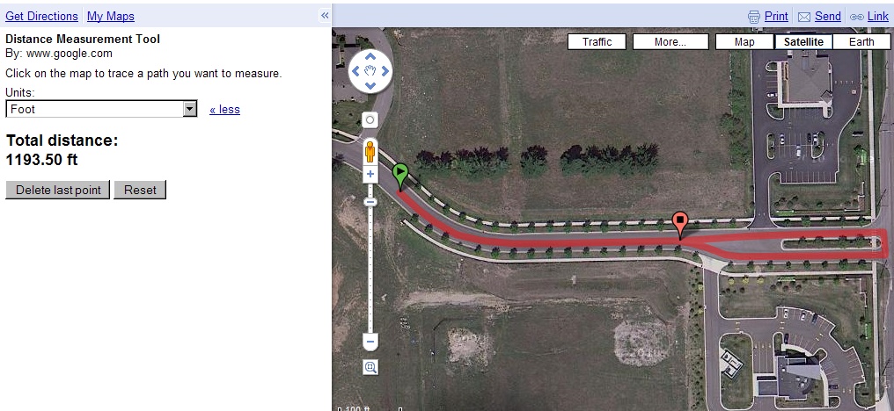Click the zoom slider handle
This screenshot has width=894, height=411.
[370, 201]
